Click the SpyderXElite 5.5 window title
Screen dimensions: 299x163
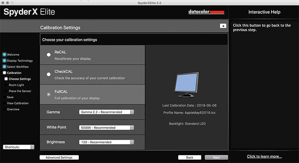[x=149, y=3]
